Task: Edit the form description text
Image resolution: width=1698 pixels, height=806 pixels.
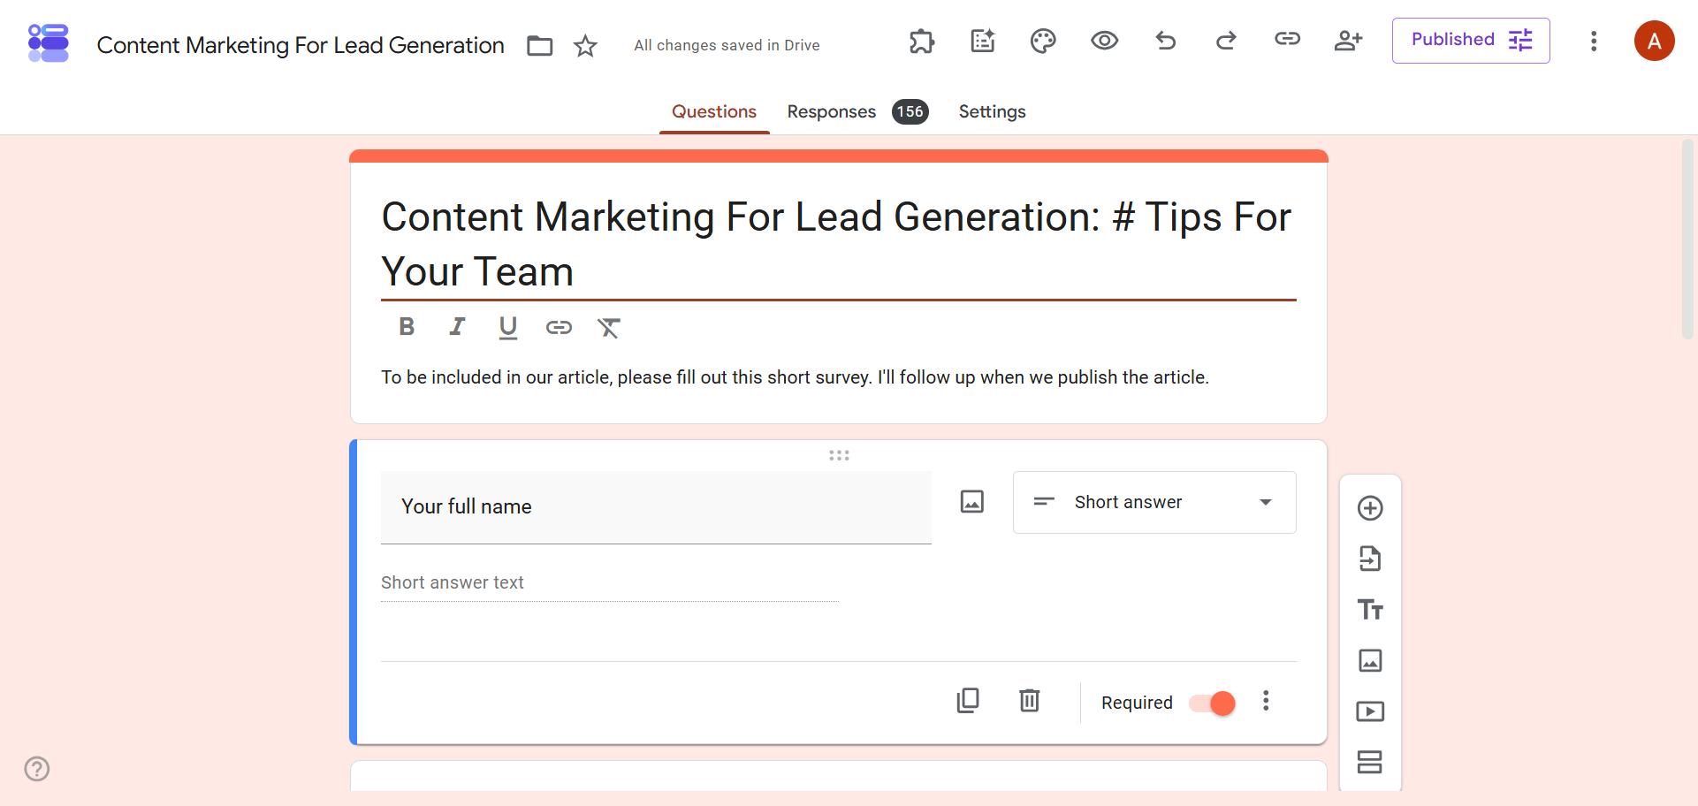Action: (795, 377)
